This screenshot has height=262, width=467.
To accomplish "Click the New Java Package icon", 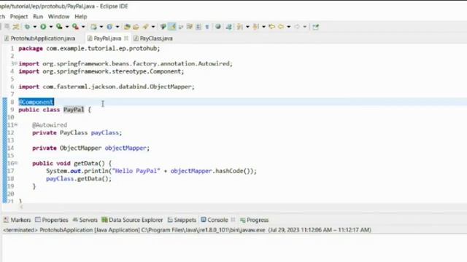I will pos(93,27).
